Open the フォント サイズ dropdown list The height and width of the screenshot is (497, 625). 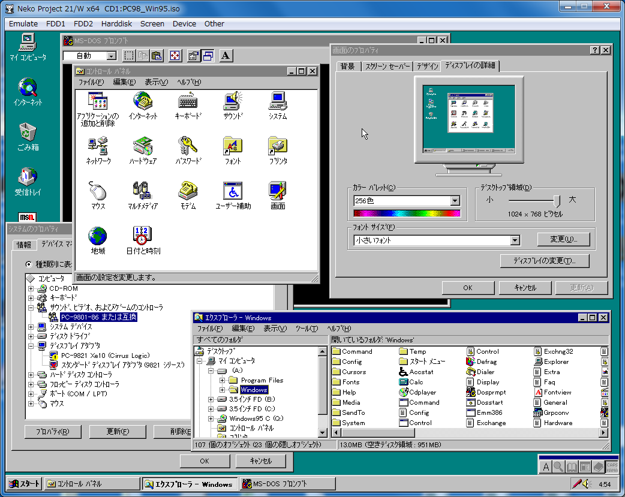tap(515, 240)
